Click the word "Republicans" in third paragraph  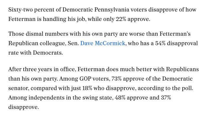coord(182,70)
